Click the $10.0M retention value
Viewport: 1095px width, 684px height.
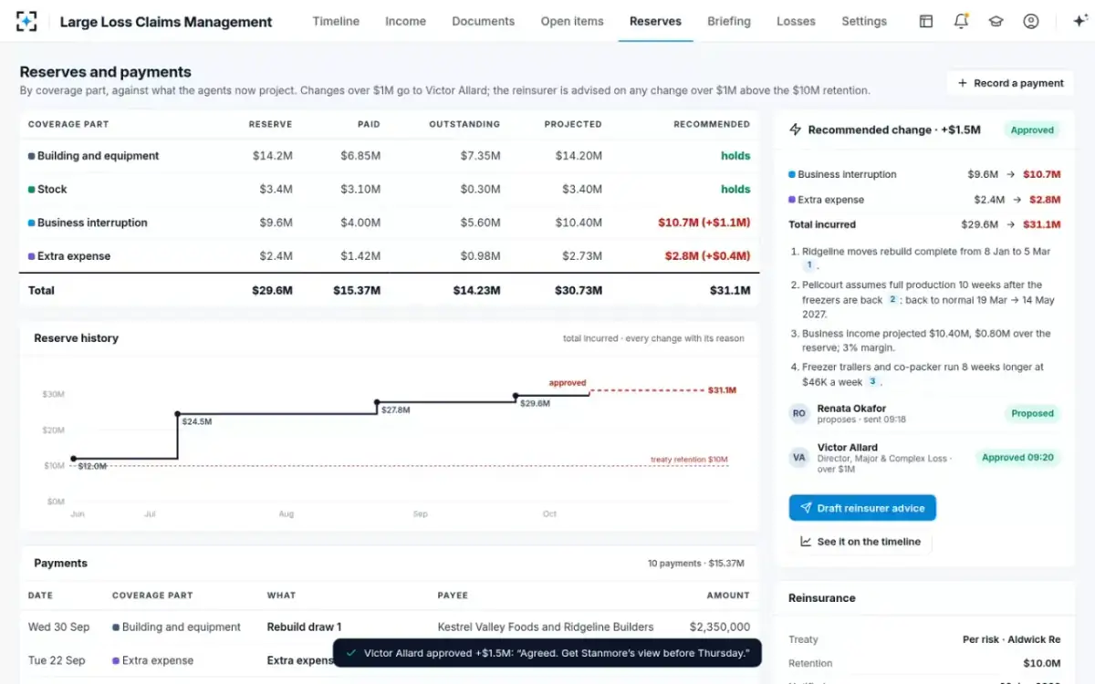click(1041, 664)
